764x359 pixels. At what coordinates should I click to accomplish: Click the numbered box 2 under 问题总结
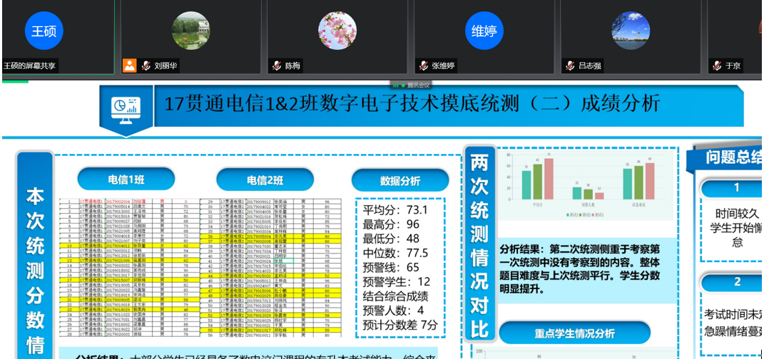coord(732,281)
